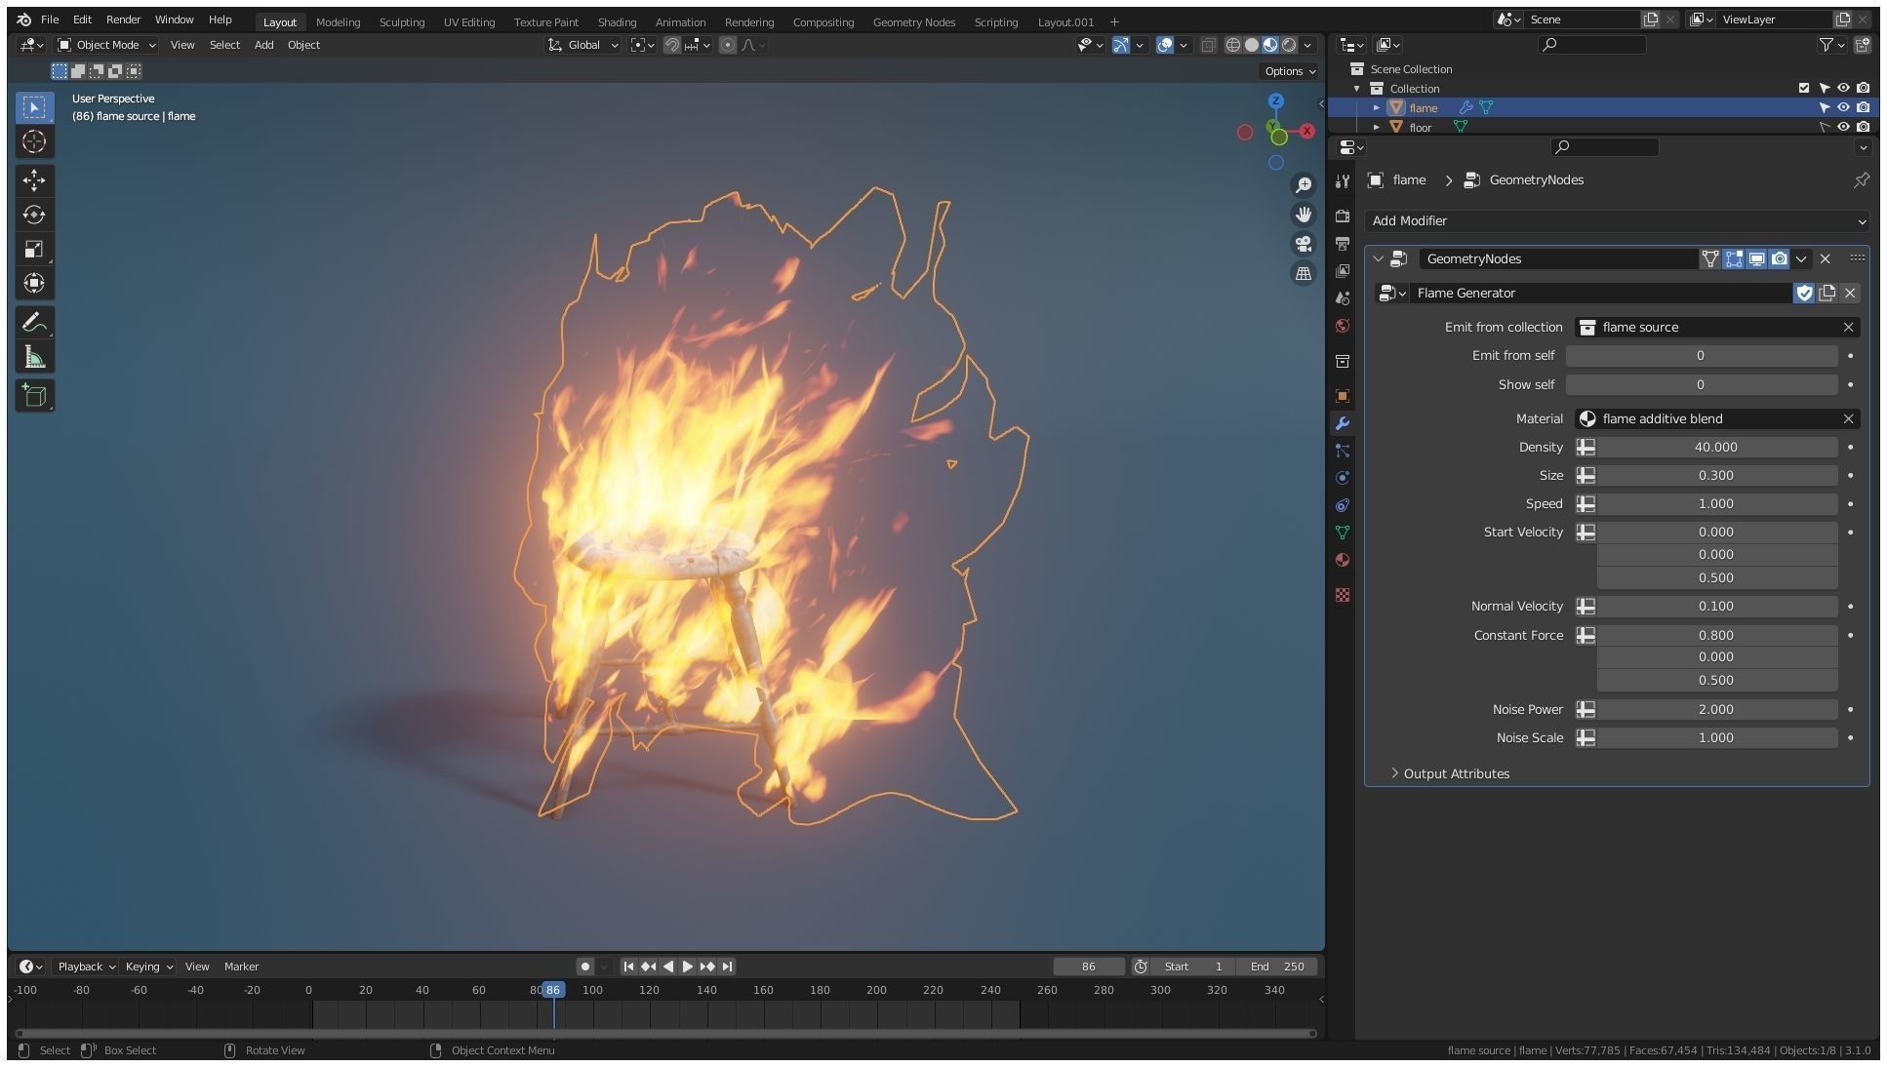Viewport: 1887px width, 1067px height.
Task: Open the Physics properties tab
Action: (1343, 478)
